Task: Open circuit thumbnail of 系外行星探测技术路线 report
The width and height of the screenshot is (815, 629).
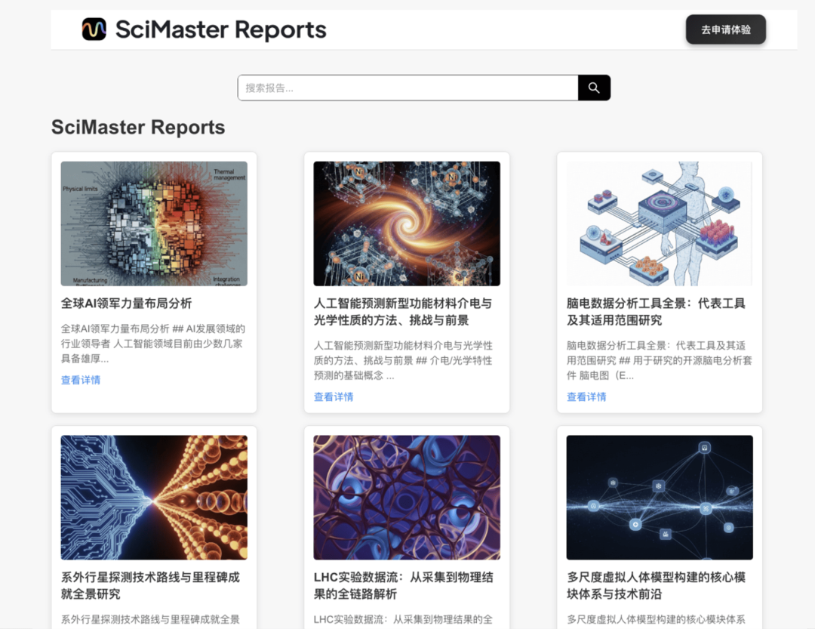Action: pyautogui.click(x=154, y=498)
